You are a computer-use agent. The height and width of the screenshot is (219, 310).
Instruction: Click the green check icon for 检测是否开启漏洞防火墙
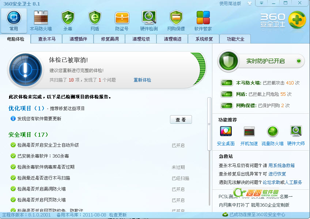pos(13,189)
